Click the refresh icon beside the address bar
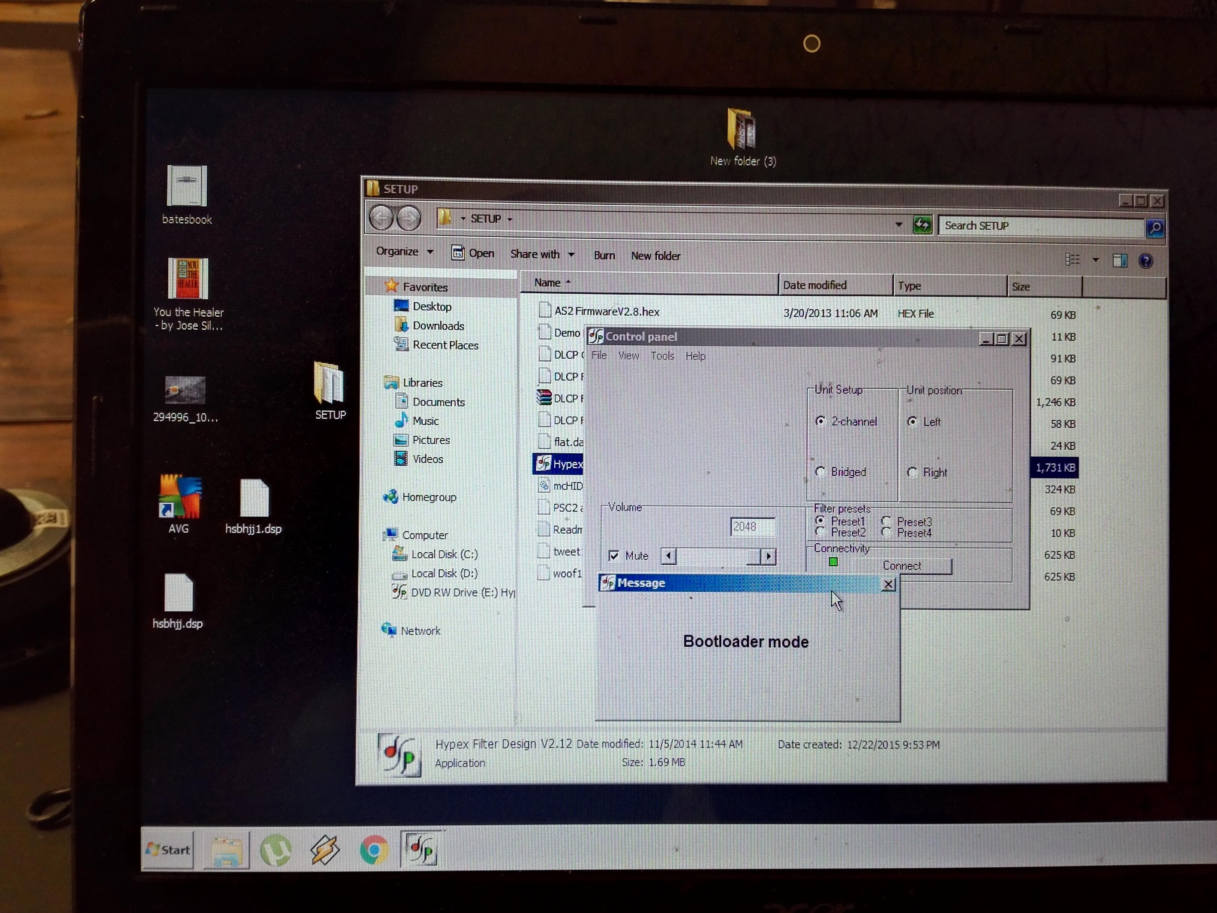This screenshot has height=913, width=1217. [922, 225]
